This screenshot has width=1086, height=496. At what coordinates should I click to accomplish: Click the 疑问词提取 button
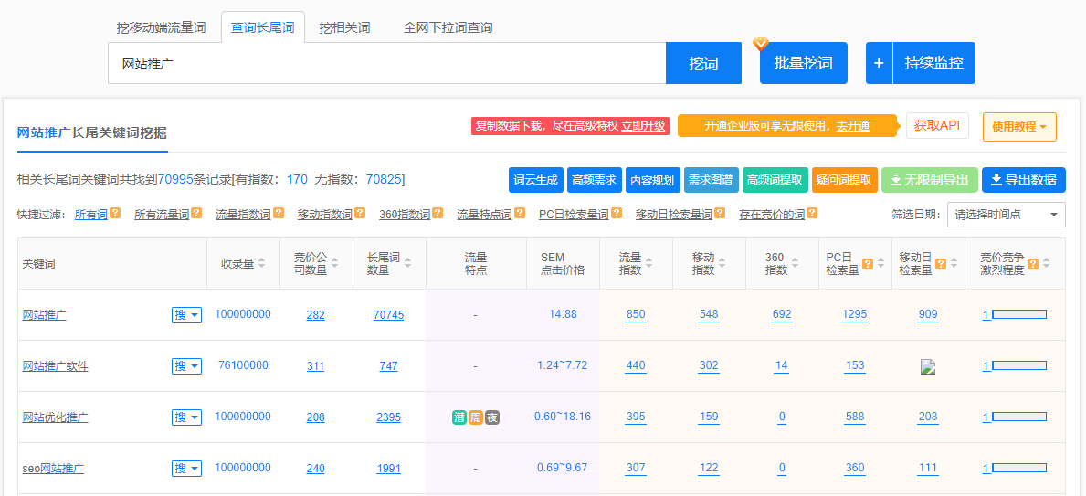[845, 180]
